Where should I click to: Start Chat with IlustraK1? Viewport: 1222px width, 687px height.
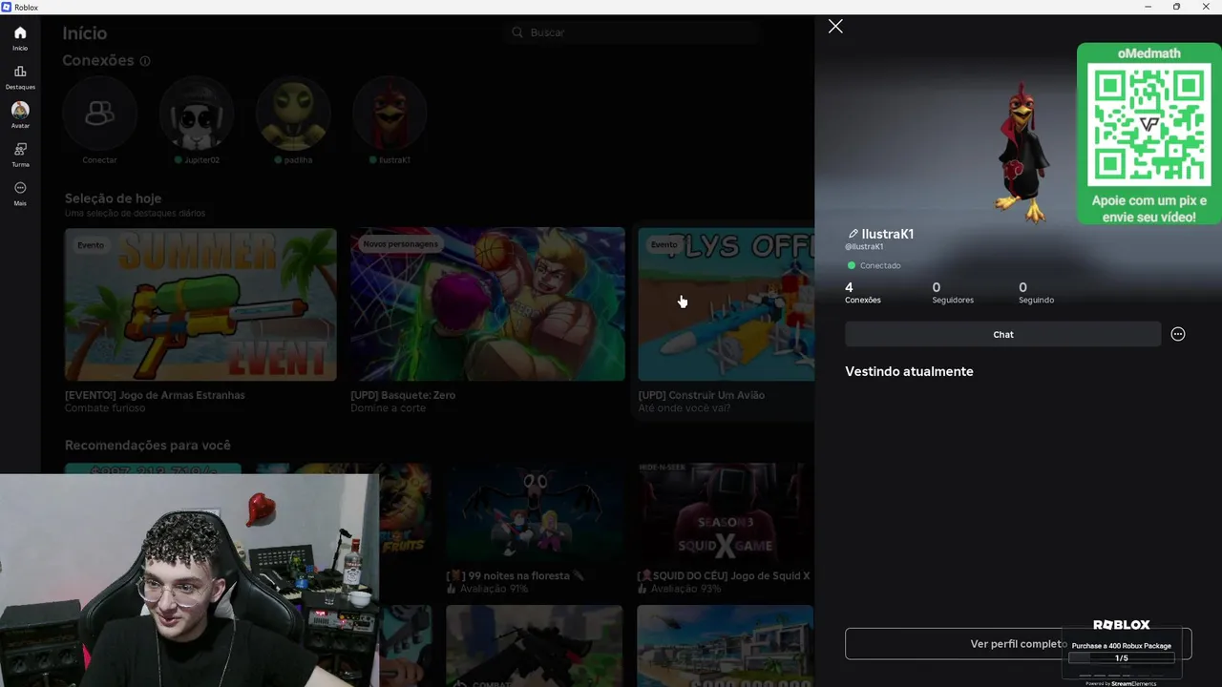pos(1002,334)
